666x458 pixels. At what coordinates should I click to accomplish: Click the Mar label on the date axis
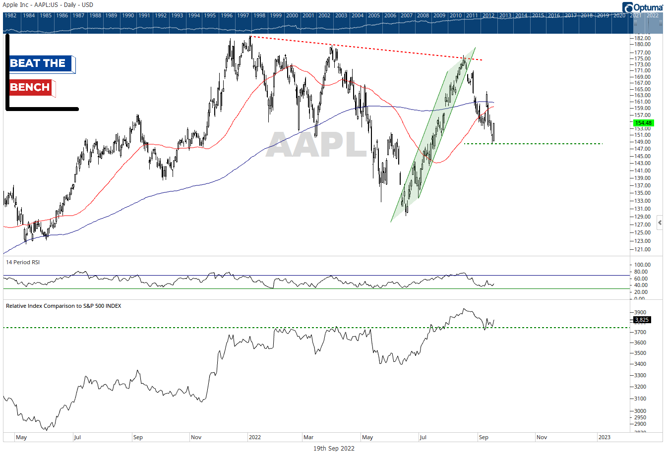click(308, 437)
